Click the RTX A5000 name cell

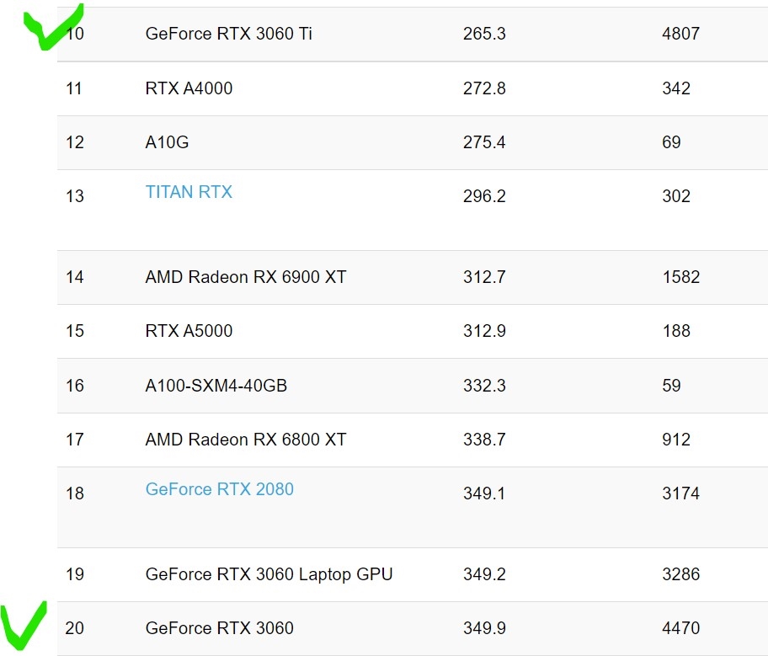189,331
